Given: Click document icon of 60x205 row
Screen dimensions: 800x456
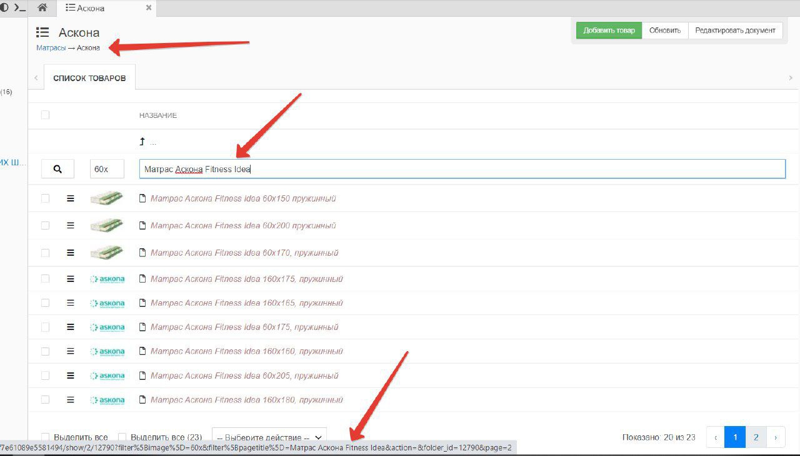Looking at the screenshot, I should (x=142, y=376).
